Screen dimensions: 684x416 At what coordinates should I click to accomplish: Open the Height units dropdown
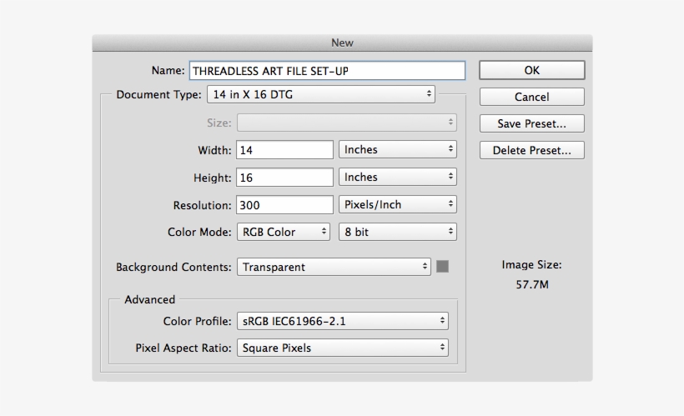398,178
